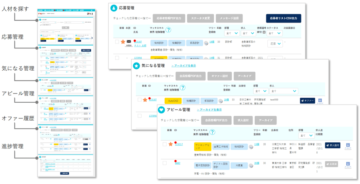Click the archive icon for ID 123217 row
Screen dimensions: 360x184
[x=348, y=145]
